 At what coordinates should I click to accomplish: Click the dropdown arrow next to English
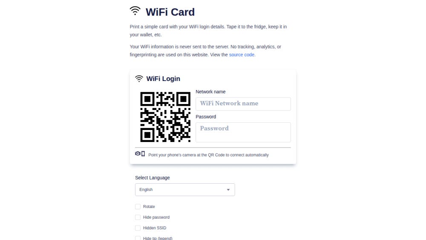[228, 190]
